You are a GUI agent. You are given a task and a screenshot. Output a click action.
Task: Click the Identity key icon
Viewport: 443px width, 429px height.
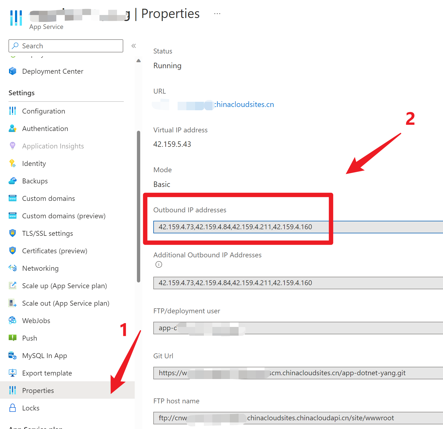point(13,163)
